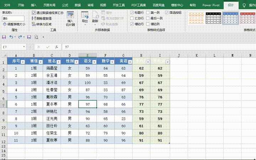Click the formula bar showing 97

pos(159,47)
